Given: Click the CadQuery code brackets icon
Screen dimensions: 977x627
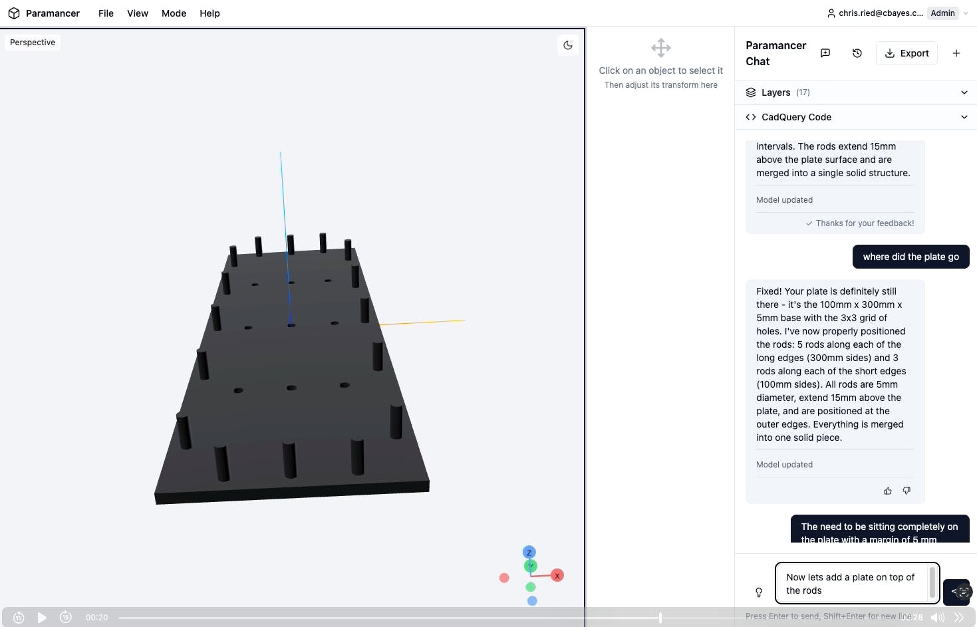Looking at the screenshot, I should (751, 117).
